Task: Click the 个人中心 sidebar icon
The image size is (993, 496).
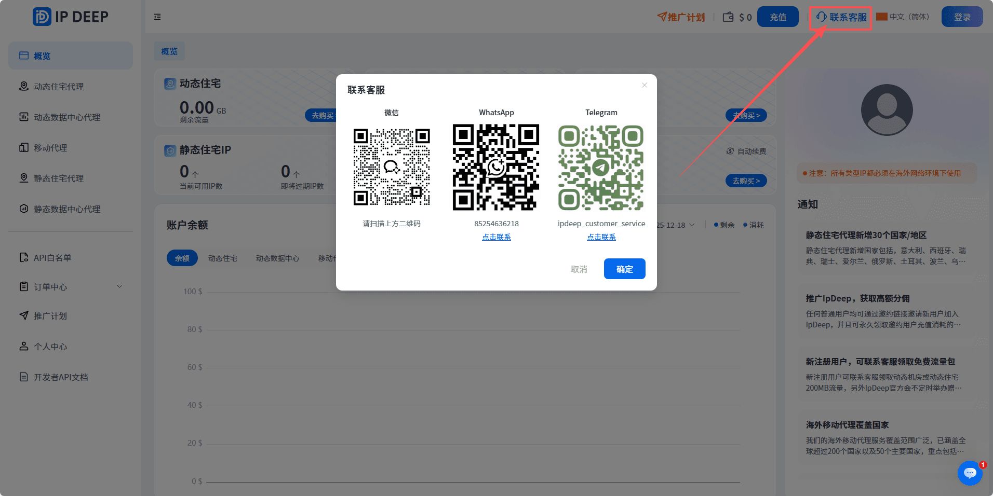Action: (24, 346)
